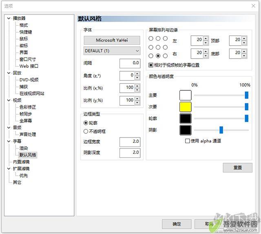261x234 pixels.
Task: Select bottom-left screen alignment radio
Action: pos(151,56)
